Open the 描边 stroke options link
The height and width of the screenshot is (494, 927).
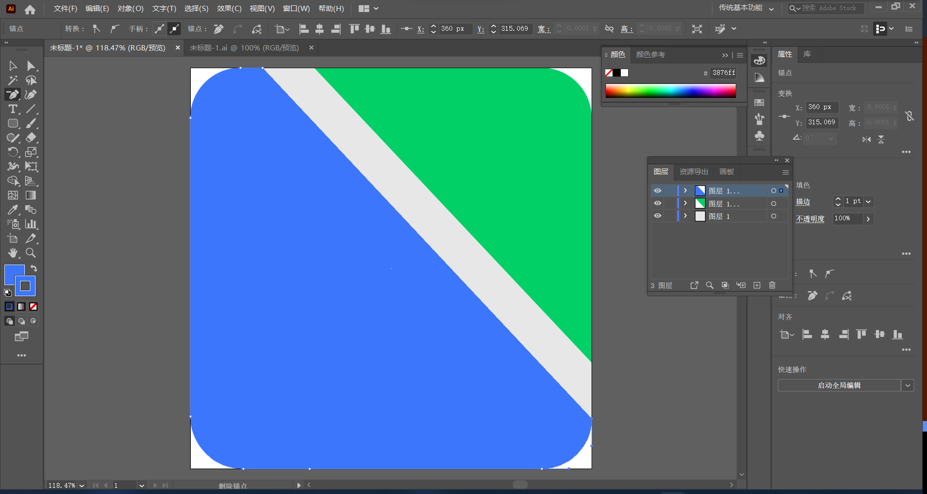803,202
